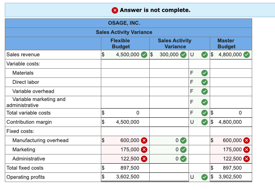Click green check next to Master Budget 4,800,000 sales revenue
The width and height of the screenshot is (275, 190).
(247, 55)
